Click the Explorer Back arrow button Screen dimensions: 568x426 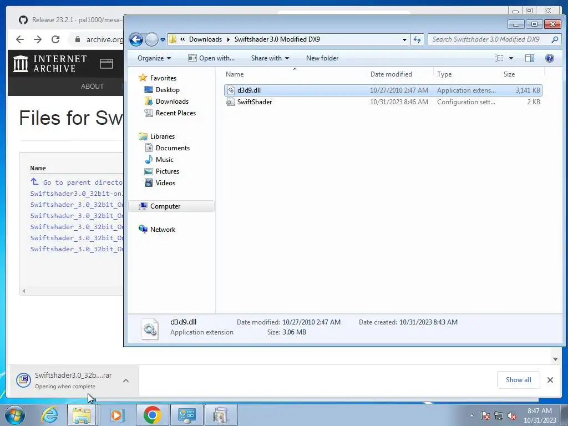(136, 39)
